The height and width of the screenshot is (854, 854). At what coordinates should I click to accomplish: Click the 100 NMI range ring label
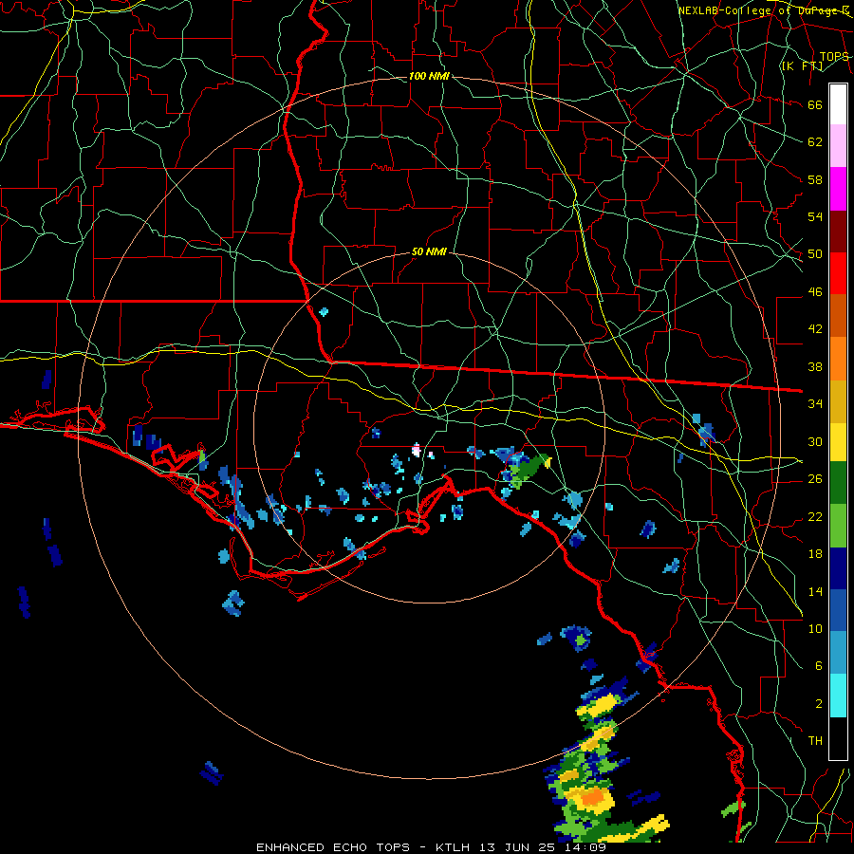tap(429, 76)
